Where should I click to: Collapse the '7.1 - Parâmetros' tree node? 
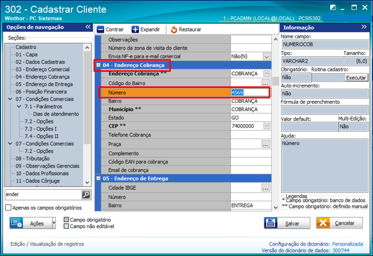pyautogui.click(x=20, y=106)
